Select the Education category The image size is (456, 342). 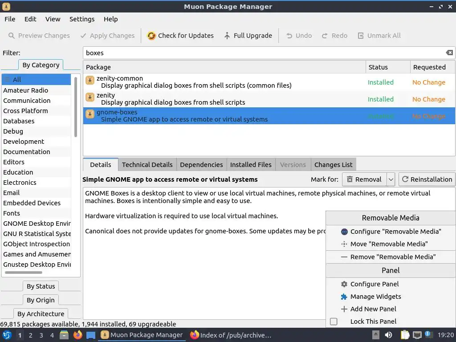click(36, 172)
